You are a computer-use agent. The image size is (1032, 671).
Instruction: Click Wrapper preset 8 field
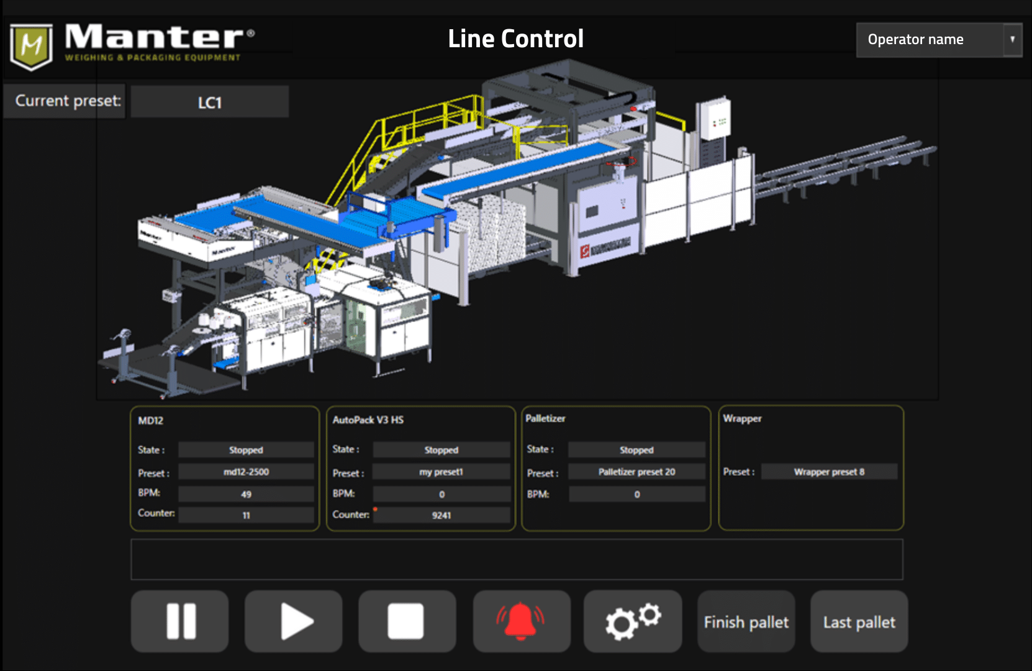tap(829, 472)
